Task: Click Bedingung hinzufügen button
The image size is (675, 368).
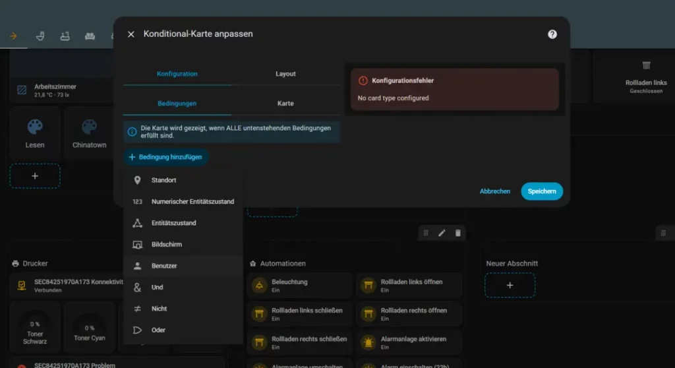Action: pos(165,157)
